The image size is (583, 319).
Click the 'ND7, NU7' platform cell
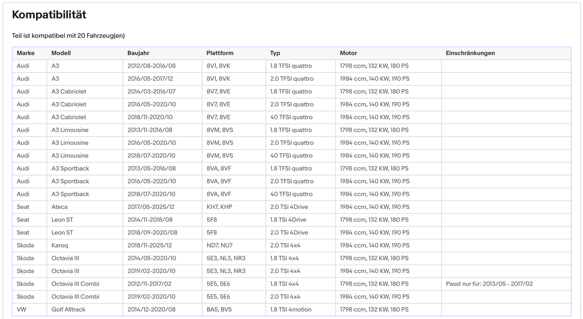pyautogui.click(x=219, y=246)
